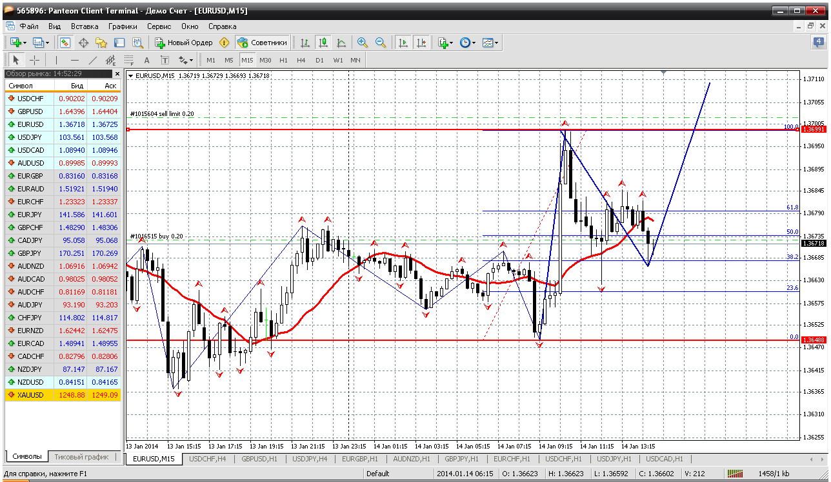Open the profiles dropdown in toolbar

(x=41, y=43)
